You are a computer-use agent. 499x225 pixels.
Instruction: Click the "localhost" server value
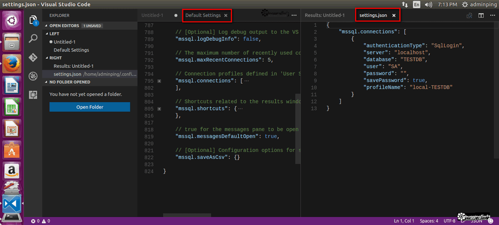click(x=412, y=53)
